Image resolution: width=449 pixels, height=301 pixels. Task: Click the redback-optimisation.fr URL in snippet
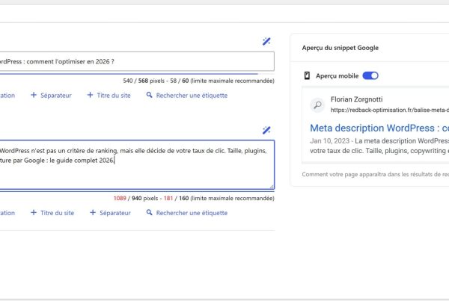click(x=390, y=110)
